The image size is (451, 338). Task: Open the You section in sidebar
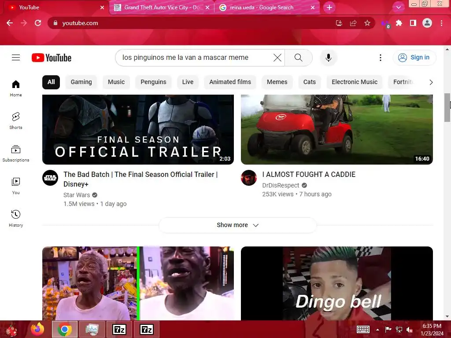tap(16, 186)
